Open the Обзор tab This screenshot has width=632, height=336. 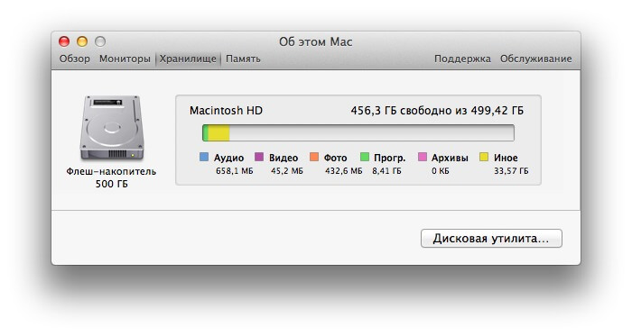click(75, 59)
